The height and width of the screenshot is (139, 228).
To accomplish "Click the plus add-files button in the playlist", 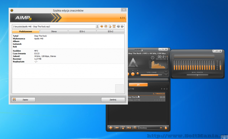I will click(x=111, y=128).
